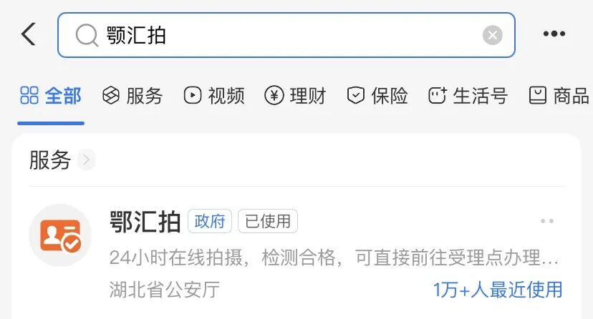Open the three-dot more menu at top
Screen dimensions: 593x319
click(x=554, y=34)
